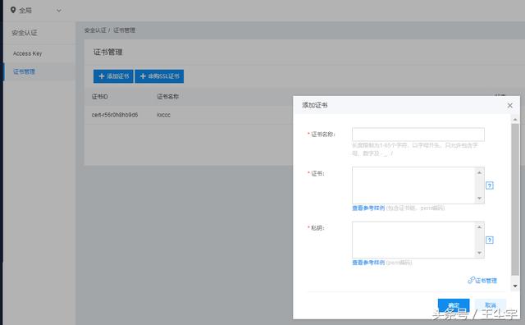The width and height of the screenshot is (525, 325).
Task: Focus the 私钥 textarea
Action: tap(418, 240)
